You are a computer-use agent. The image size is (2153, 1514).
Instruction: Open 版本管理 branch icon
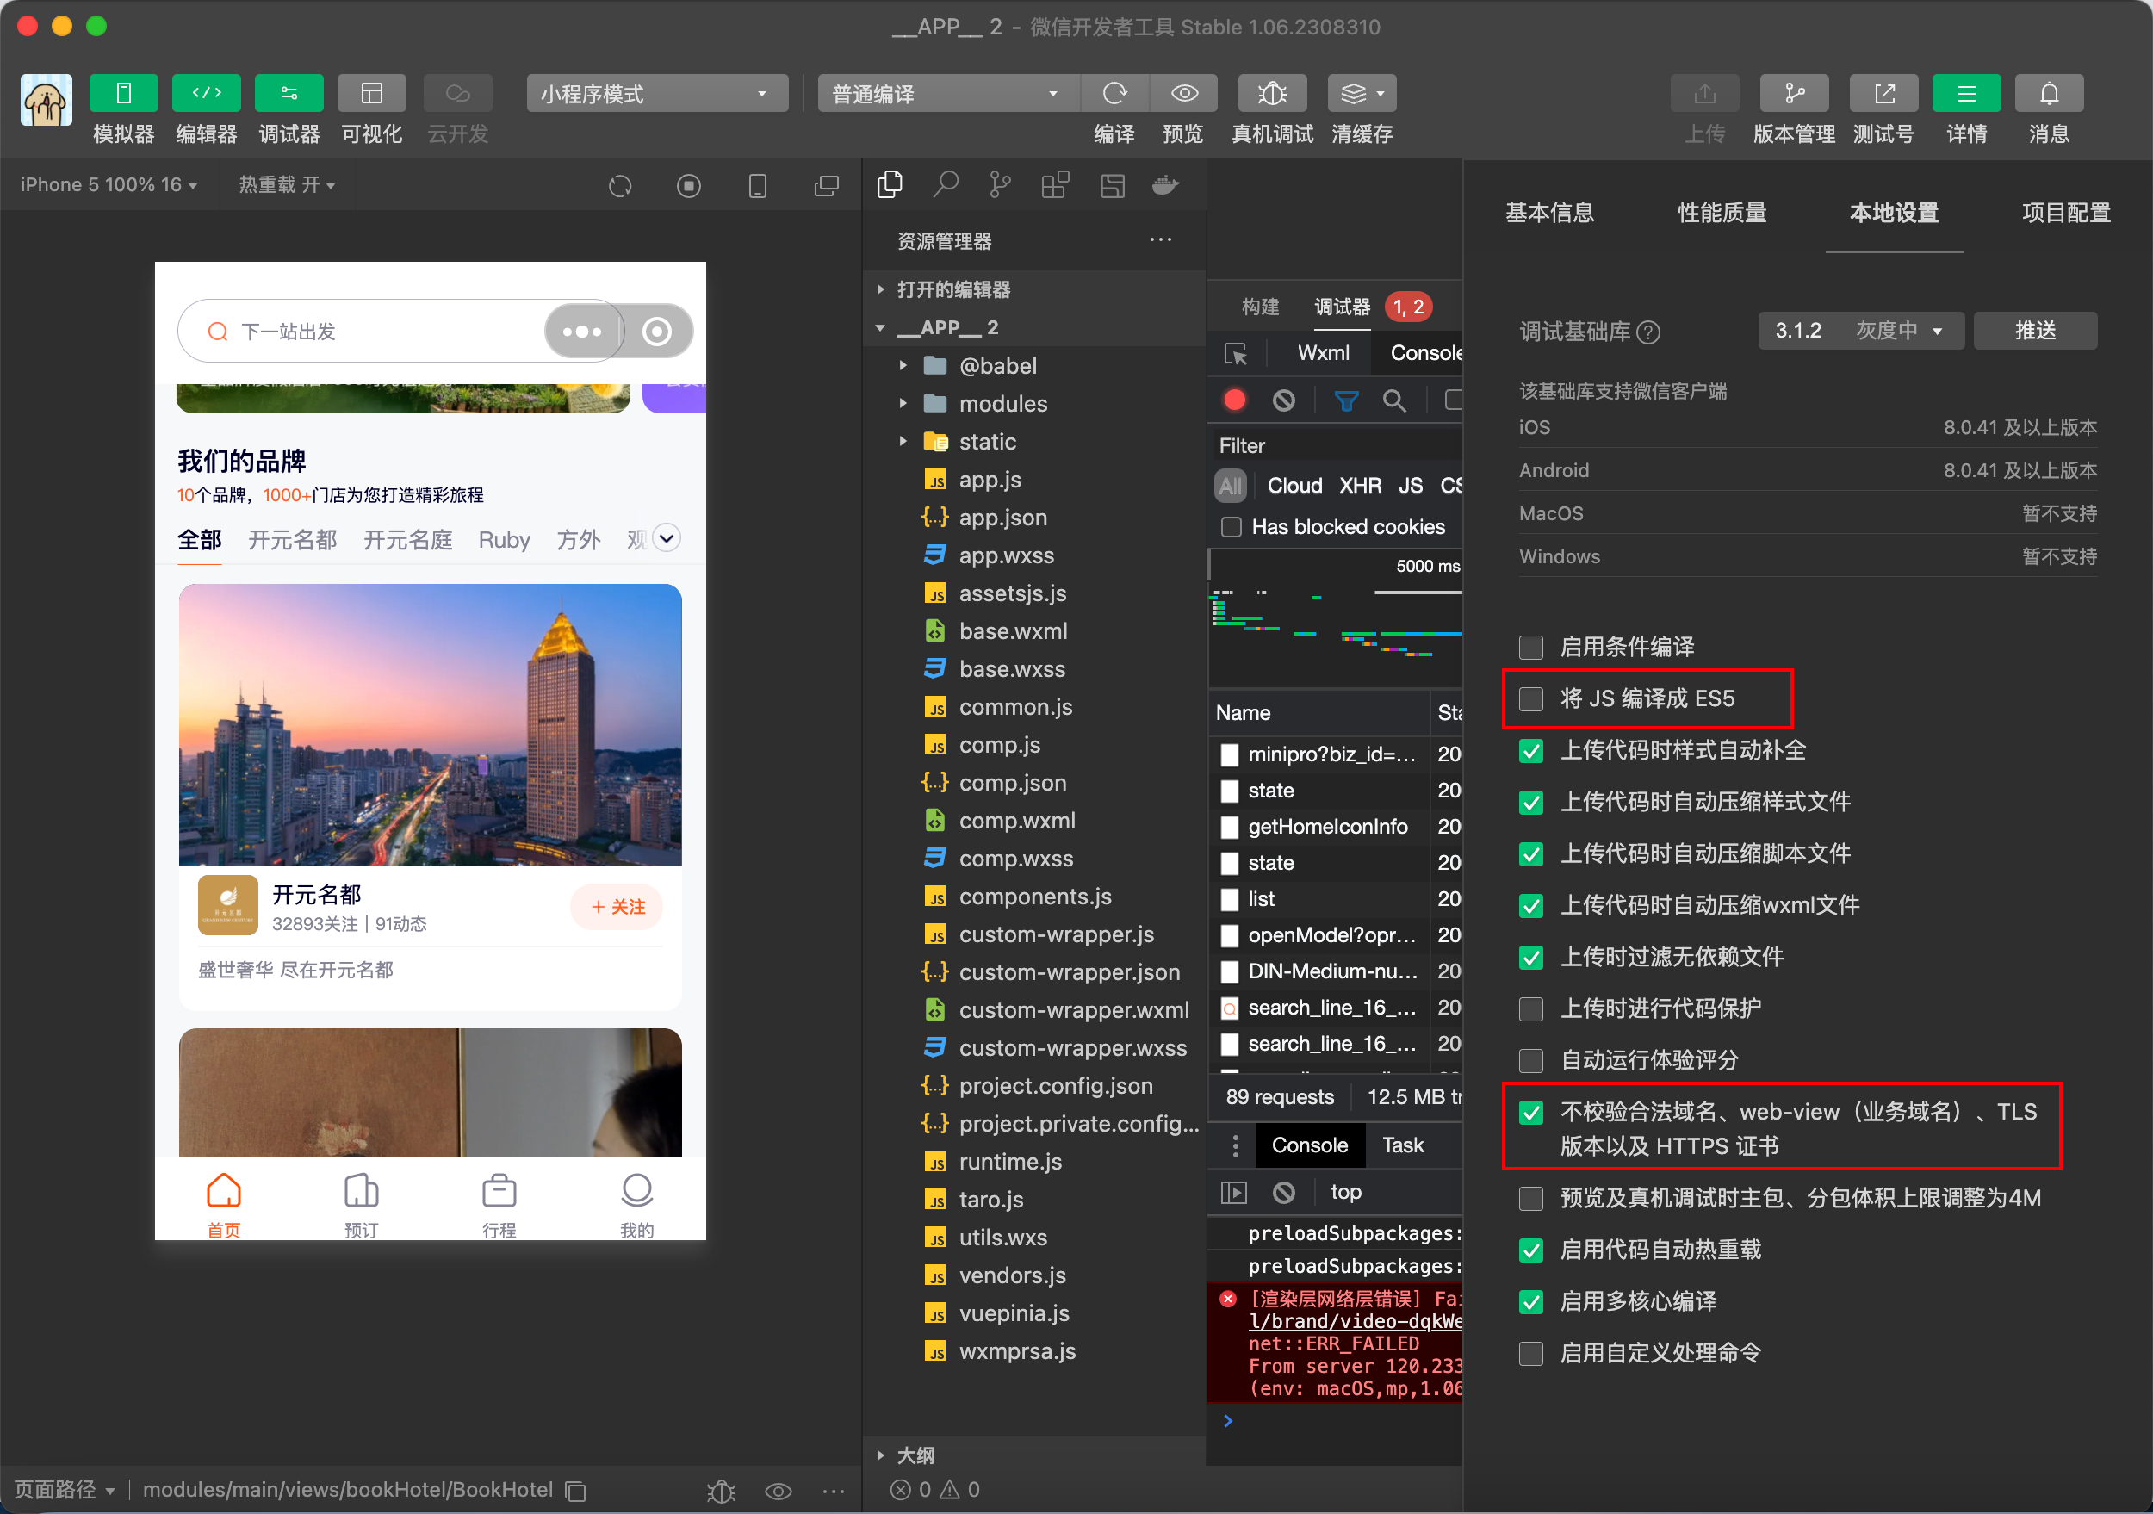click(x=1793, y=94)
